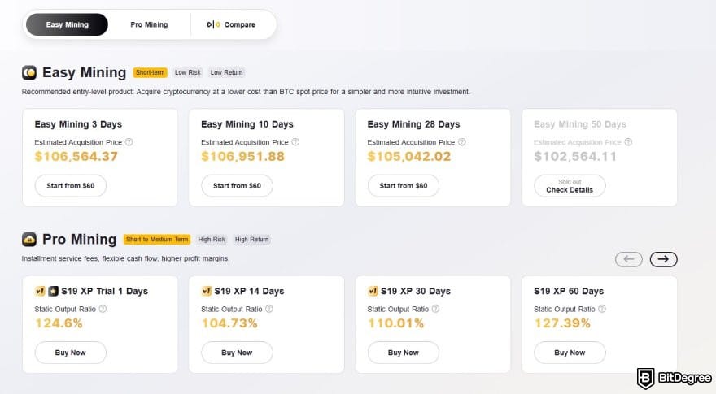Check details of sold out 50 Days plan
The width and height of the screenshot is (716, 394).
(x=570, y=186)
